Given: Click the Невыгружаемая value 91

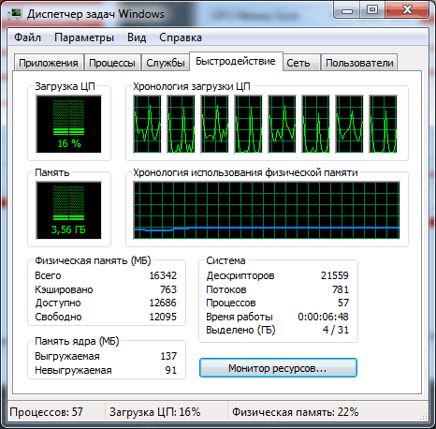Looking at the screenshot, I should [x=171, y=370].
